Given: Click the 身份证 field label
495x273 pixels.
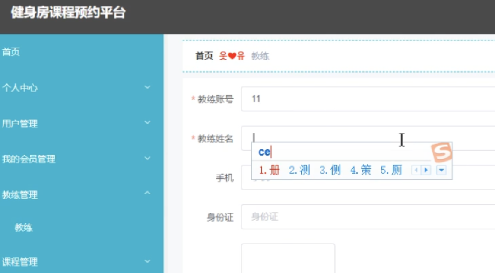Looking at the screenshot, I should coord(220,217).
